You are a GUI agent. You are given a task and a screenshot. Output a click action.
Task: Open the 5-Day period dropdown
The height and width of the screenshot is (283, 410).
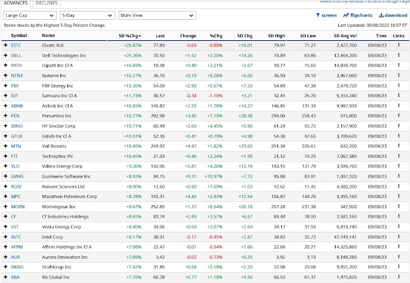[87, 15]
